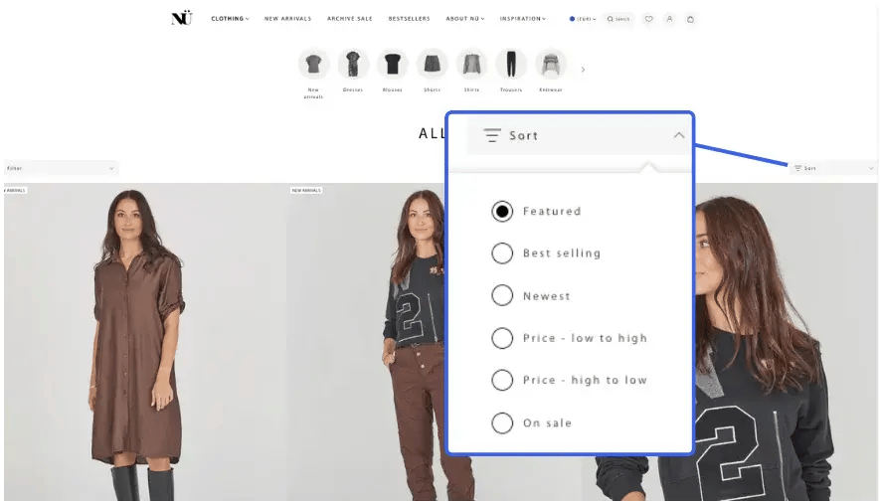This screenshot has width=880, height=504.
Task: Pick the On sale sort option
Action: tap(502, 423)
